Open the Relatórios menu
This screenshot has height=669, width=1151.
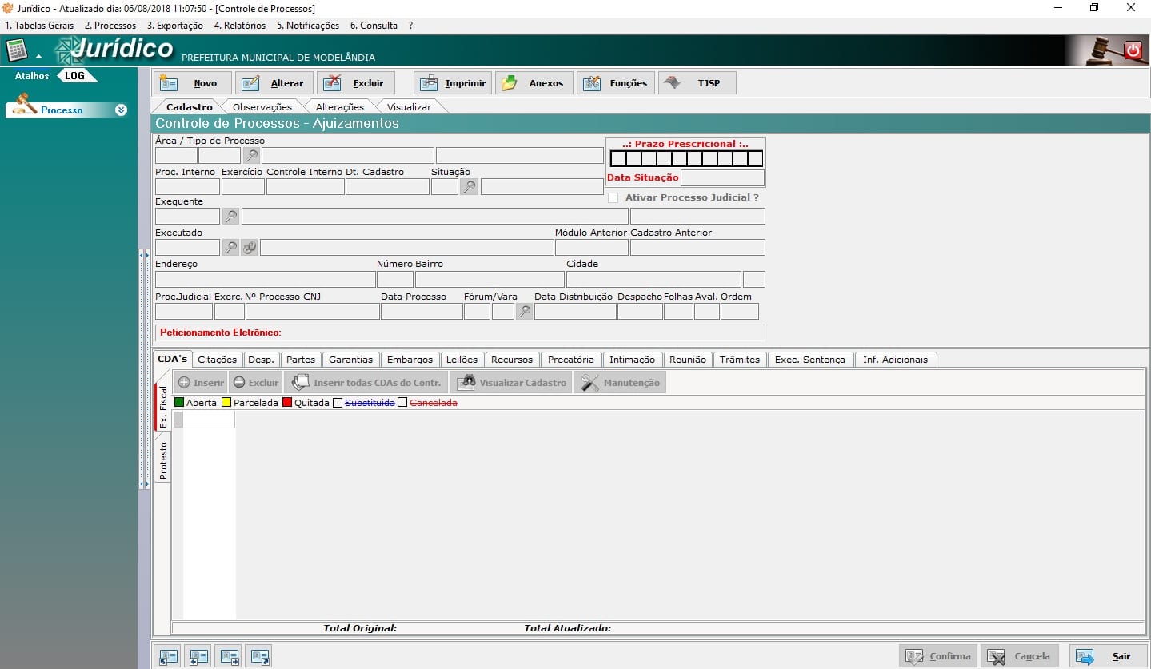pyautogui.click(x=239, y=26)
